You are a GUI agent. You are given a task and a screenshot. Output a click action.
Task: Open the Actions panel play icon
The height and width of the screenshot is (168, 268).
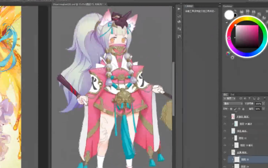click(179, 9)
